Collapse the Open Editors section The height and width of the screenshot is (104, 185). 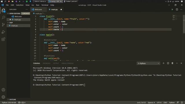pyautogui.click(x=8, y=14)
